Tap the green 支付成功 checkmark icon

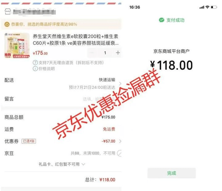162,20
